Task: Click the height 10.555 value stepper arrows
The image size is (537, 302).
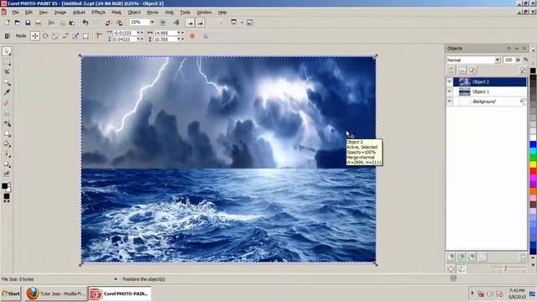Action: pos(180,39)
